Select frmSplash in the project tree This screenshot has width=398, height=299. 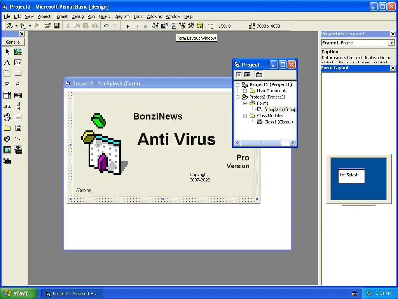[280, 109]
